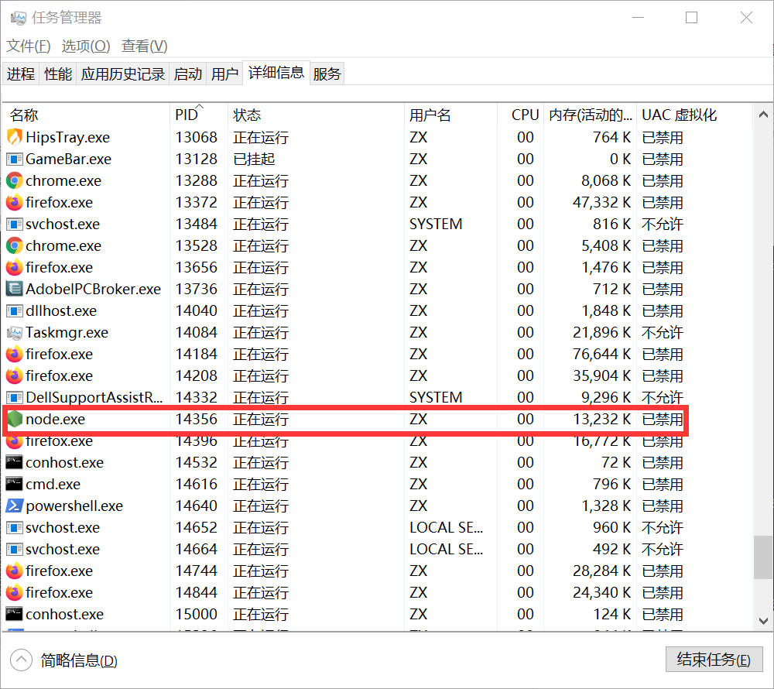Click memory value 76,644 K
The height and width of the screenshot is (689, 774).
click(x=601, y=354)
